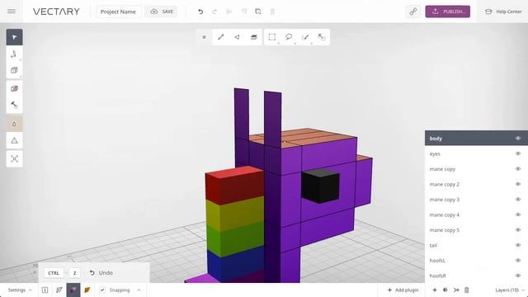
Task: Activate the select arrow tool
Action: (14, 37)
